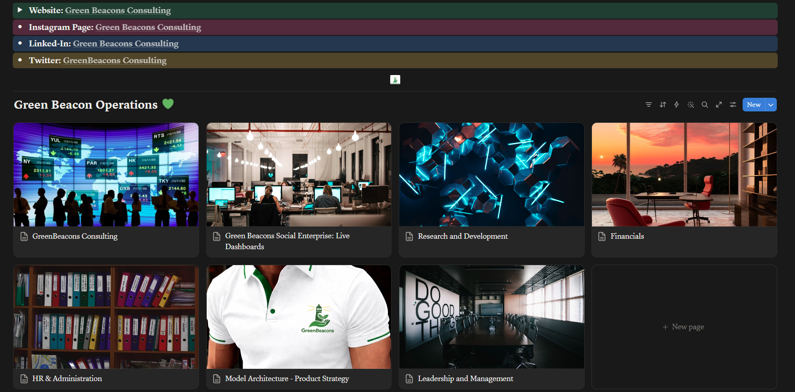
Task: Click the GreenBeacons Consulting card title
Action: tap(75, 236)
